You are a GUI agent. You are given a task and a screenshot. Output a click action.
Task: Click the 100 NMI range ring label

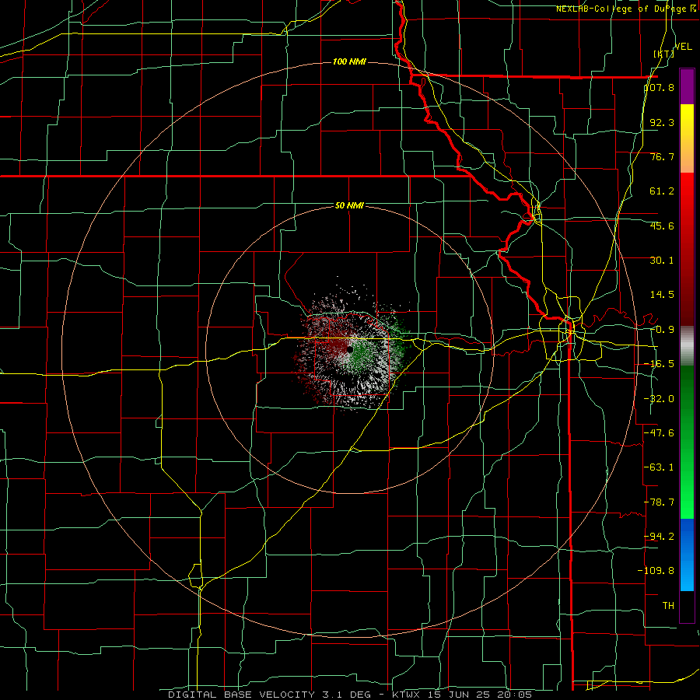[x=349, y=61]
